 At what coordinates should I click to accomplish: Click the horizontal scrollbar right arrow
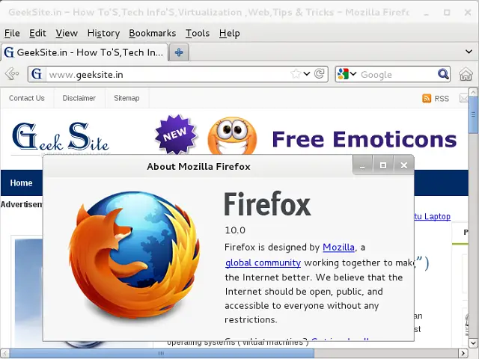pos(463,354)
